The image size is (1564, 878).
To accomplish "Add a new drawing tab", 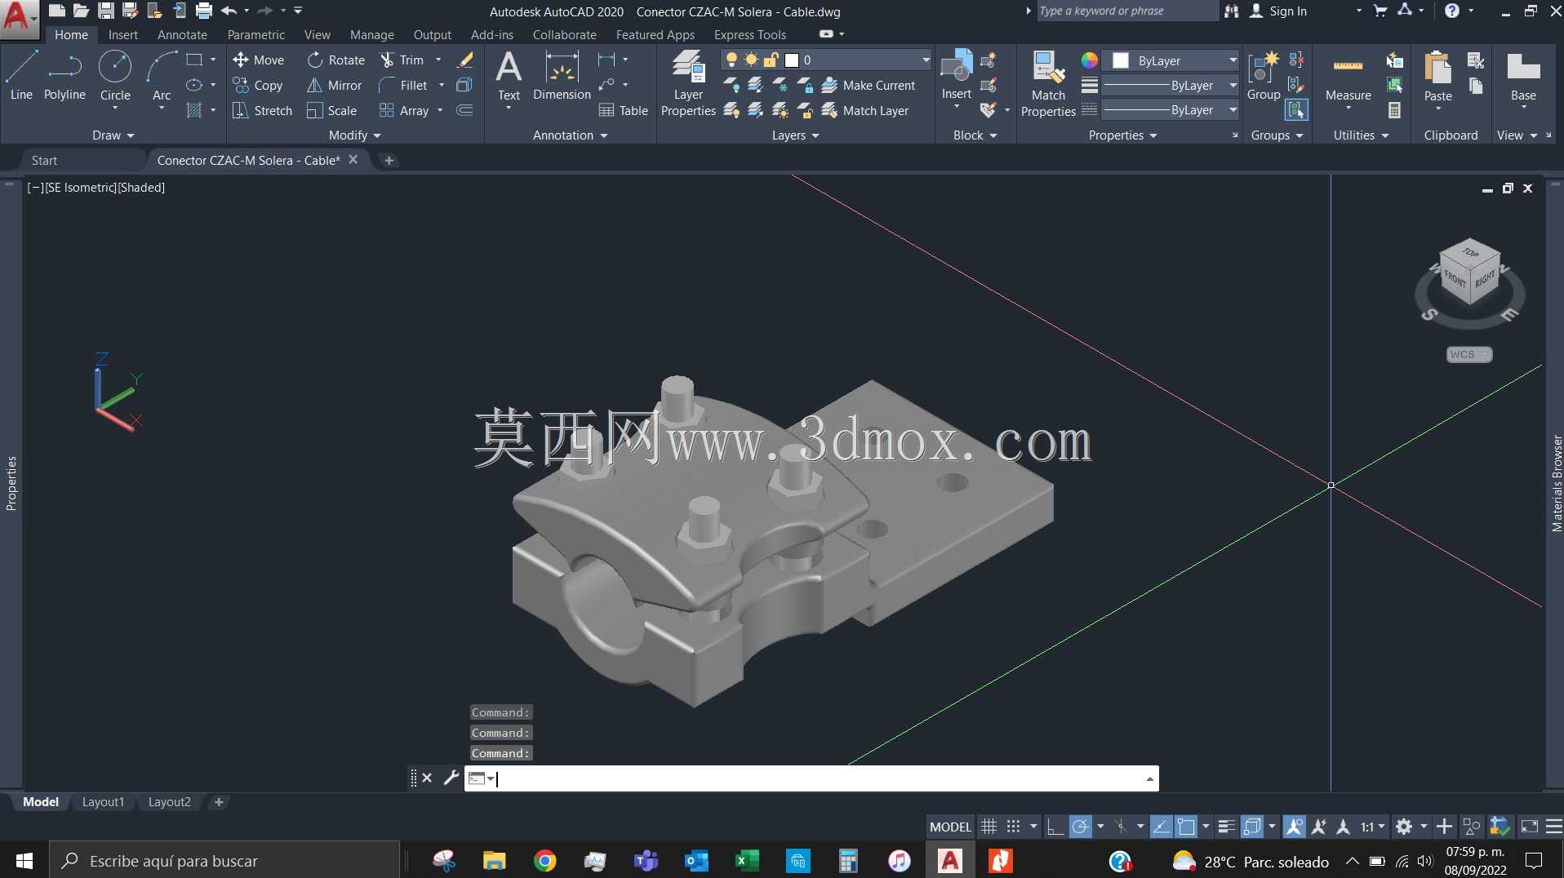I will pos(389,160).
